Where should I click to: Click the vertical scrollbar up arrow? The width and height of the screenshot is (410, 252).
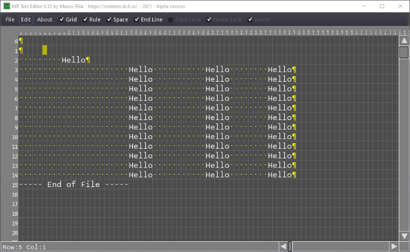(x=404, y=40)
